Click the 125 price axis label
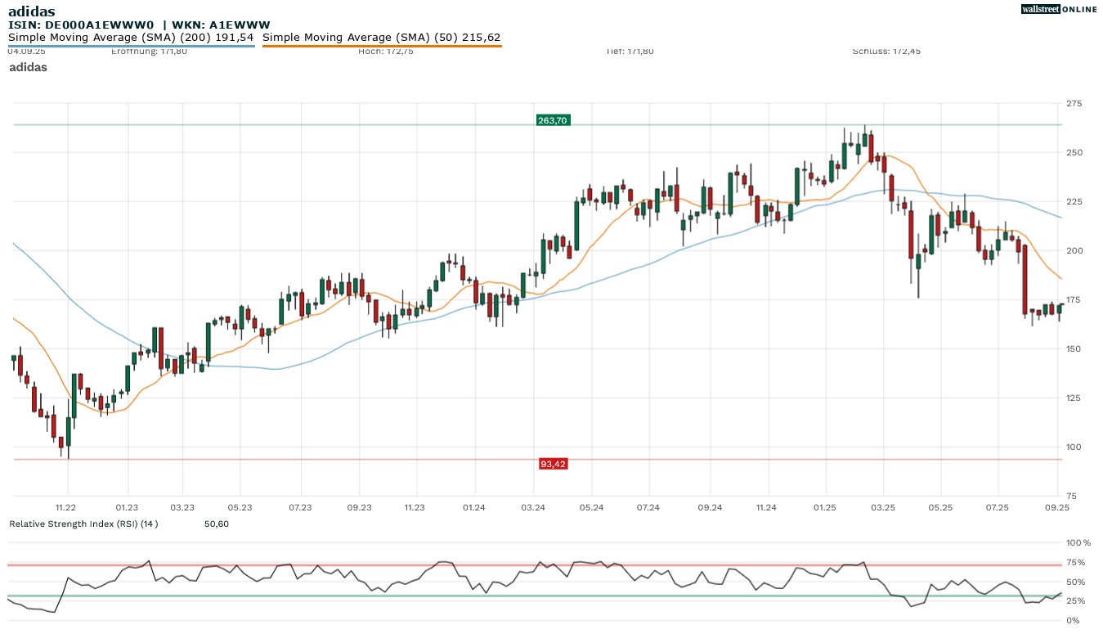Viewport: 1103px width, 643px height. coord(1074,398)
